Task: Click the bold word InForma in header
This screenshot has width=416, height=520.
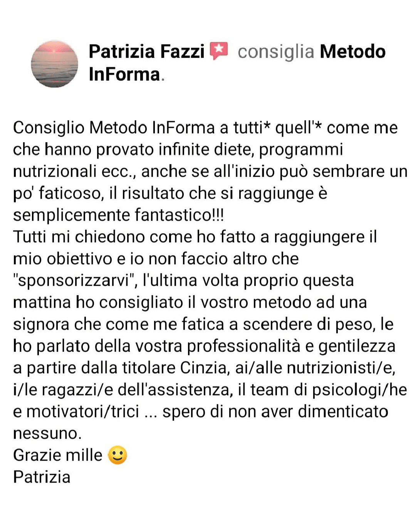Action: pos(124,74)
